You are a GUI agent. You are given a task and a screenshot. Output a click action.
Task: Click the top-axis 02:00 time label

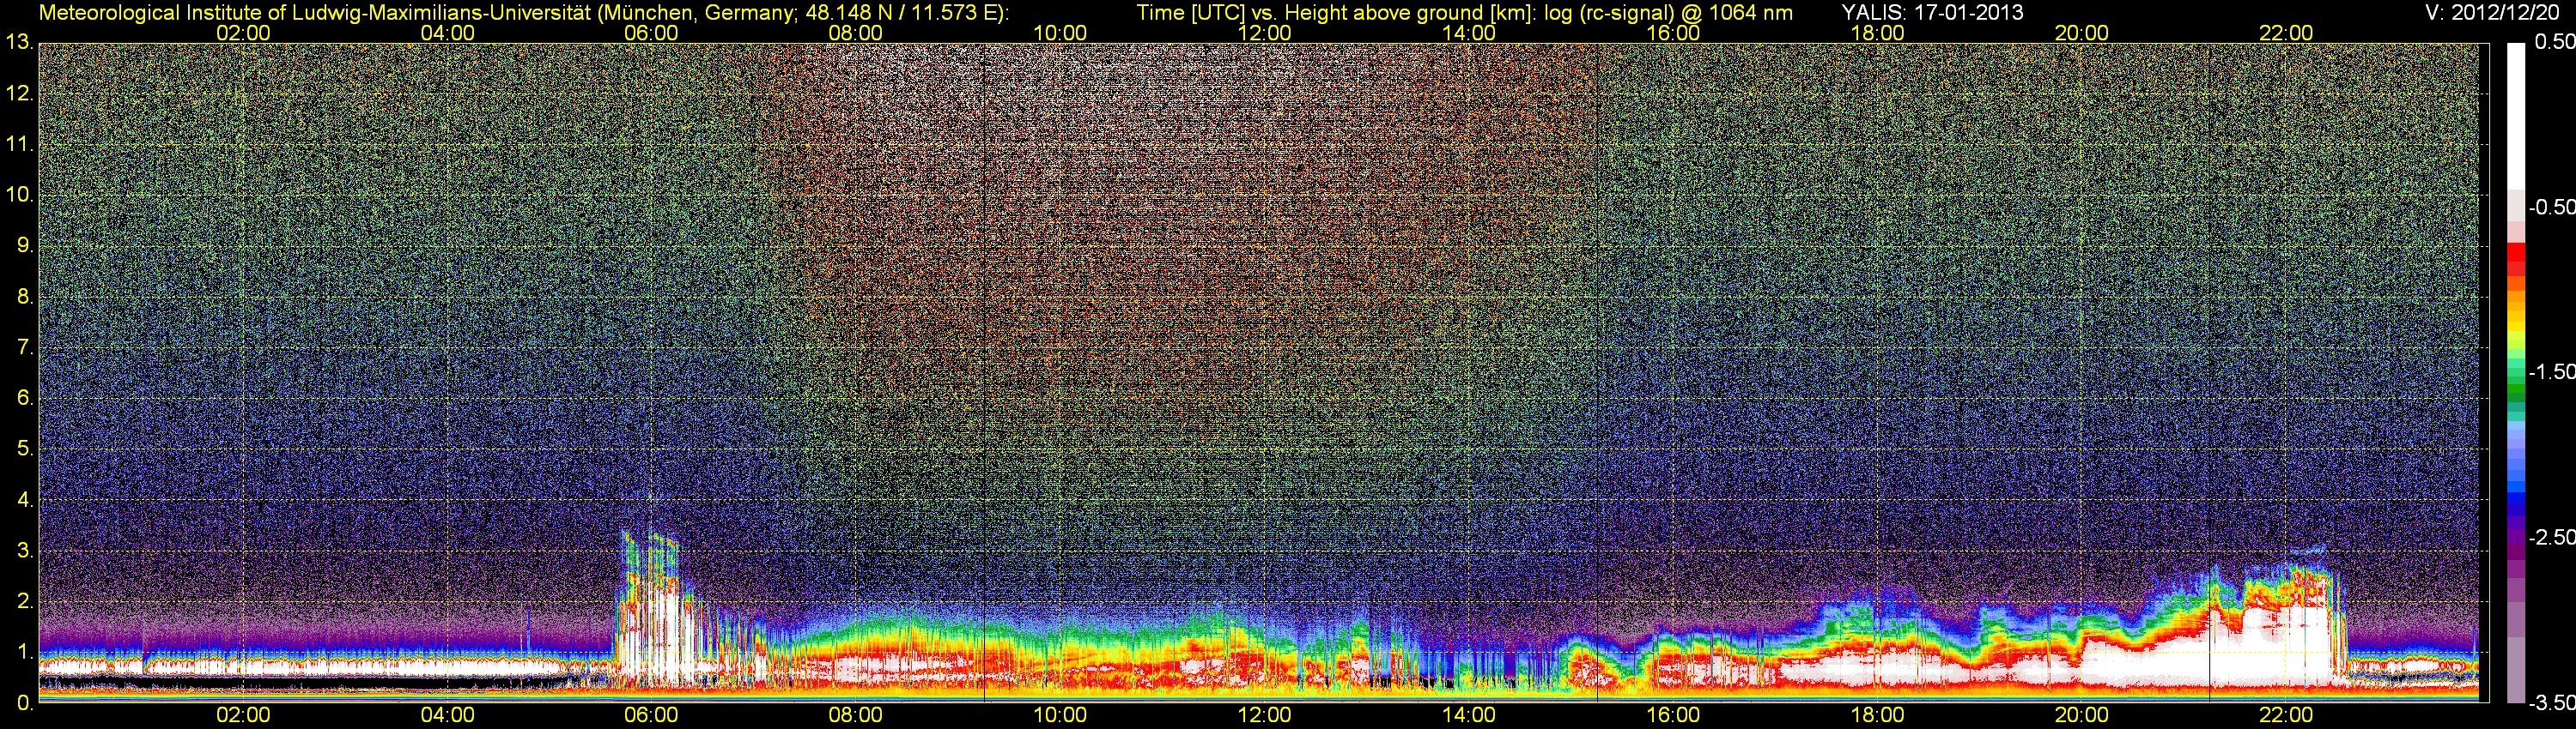243,33
